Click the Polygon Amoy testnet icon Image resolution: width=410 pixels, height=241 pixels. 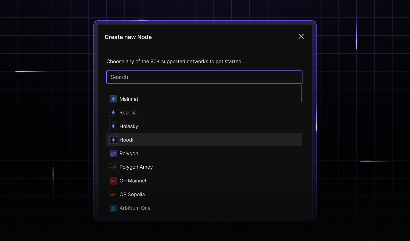[113, 167]
